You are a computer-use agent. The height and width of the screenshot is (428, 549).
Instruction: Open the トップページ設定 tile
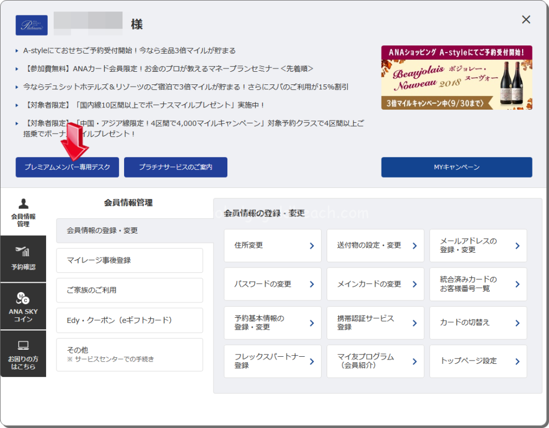point(478,361)
